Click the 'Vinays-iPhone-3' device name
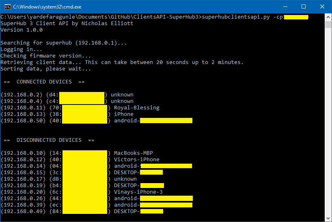Viewport: 332px width, 222px height. tap(138, 192)
